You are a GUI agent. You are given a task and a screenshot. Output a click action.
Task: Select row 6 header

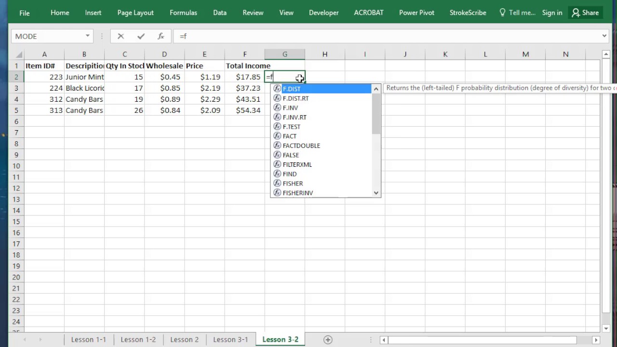16,121
